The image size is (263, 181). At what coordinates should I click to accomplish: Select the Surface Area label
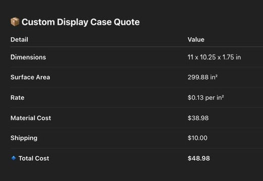click(30, 77)
